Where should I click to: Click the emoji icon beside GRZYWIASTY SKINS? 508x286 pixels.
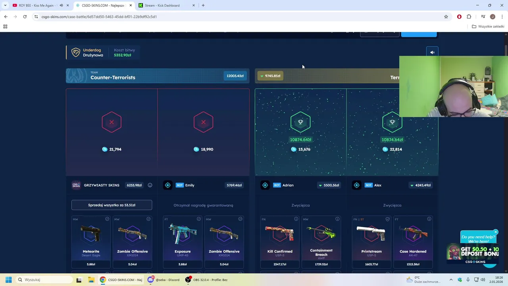(x=150, y=185)
